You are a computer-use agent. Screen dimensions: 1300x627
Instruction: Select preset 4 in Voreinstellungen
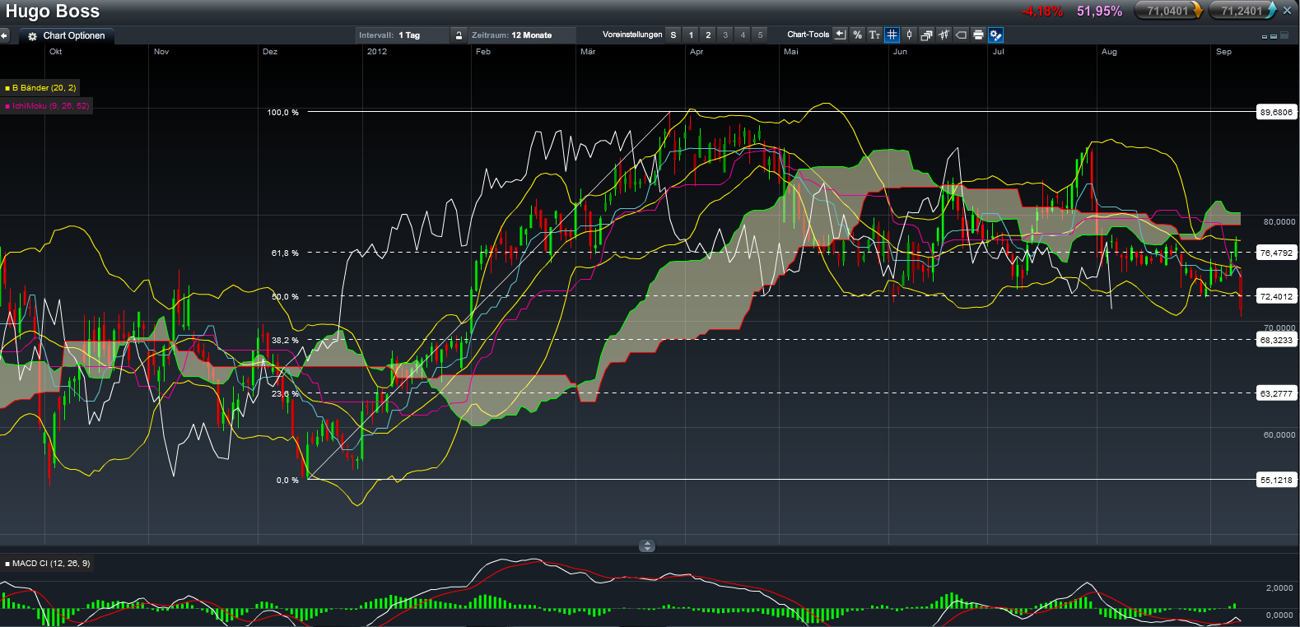[x=743, y=35]
